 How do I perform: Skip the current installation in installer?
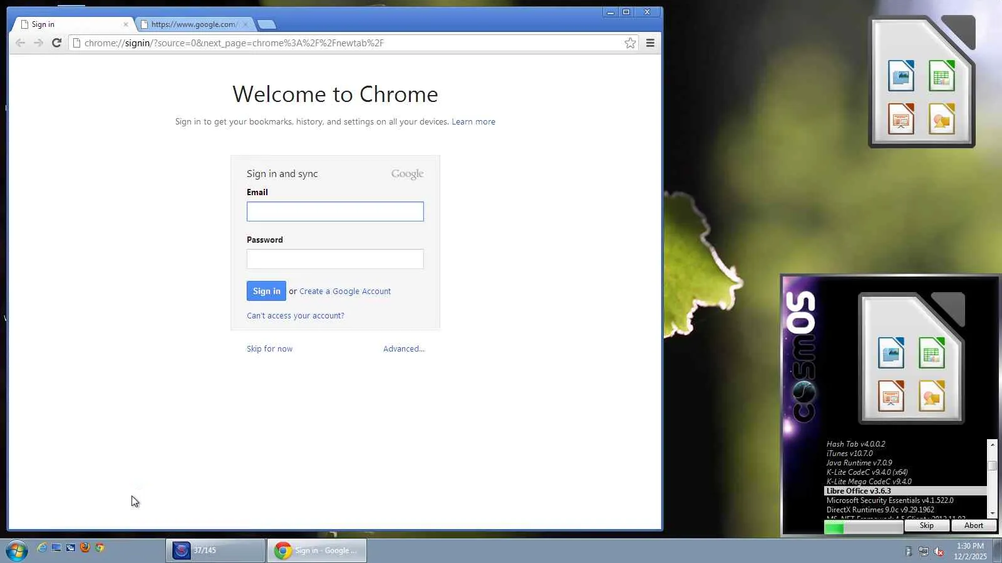[927, 526]
